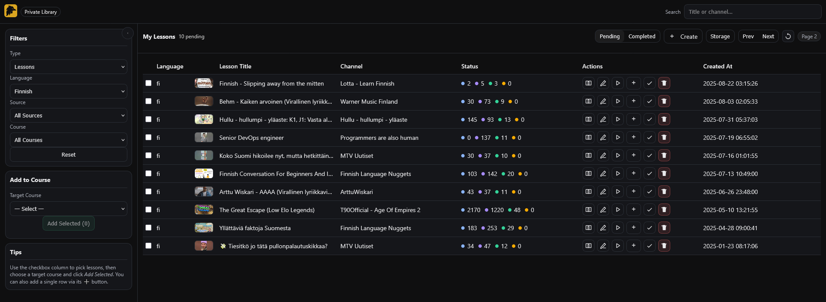Switch to the Pending tab
Image resolution: width=826 pixels, height=302 pixels.
click(610, 37)
